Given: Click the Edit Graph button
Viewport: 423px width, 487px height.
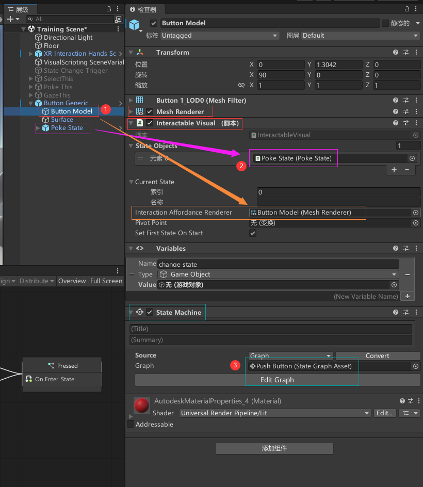Looking at the screenshot, I should [x=277, y=380].
